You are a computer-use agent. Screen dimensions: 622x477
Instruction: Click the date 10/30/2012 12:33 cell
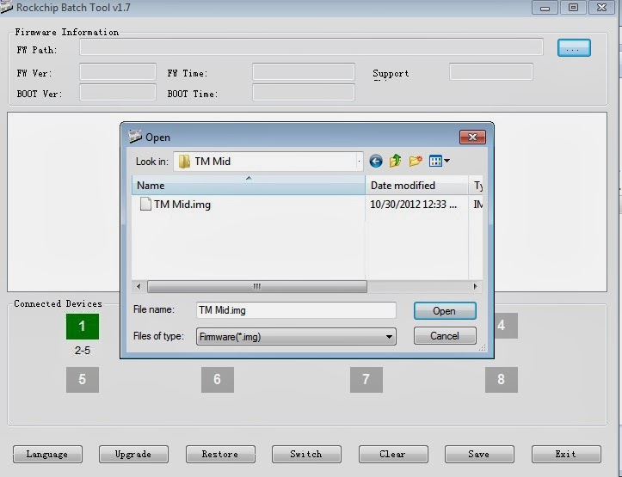coord(413,205)
